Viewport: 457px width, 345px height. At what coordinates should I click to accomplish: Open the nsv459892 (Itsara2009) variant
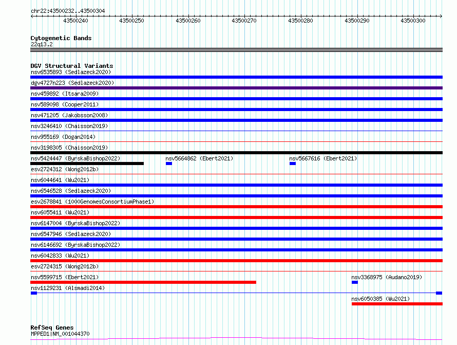coord(65,94)
